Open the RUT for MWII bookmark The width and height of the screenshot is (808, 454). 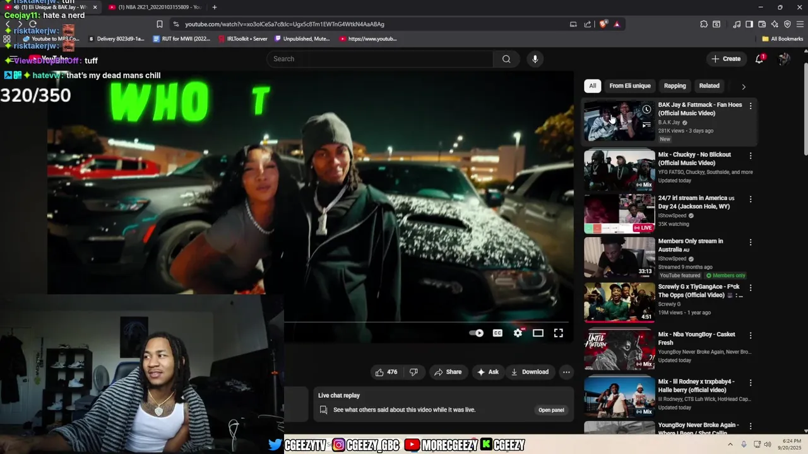(x=182, y=38)
